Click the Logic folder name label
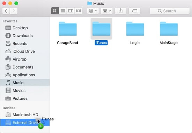Viewport: 192px width, 133px height. 135,43
